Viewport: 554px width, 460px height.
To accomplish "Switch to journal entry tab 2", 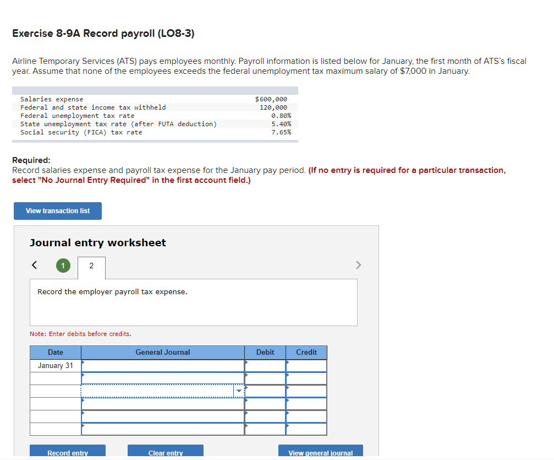I will 91,268.
